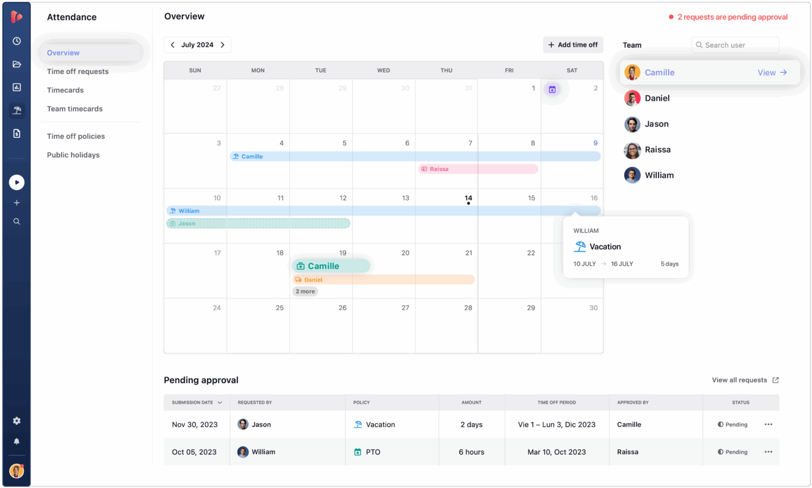Open the search icon in sidebar

tap(16, 221)
